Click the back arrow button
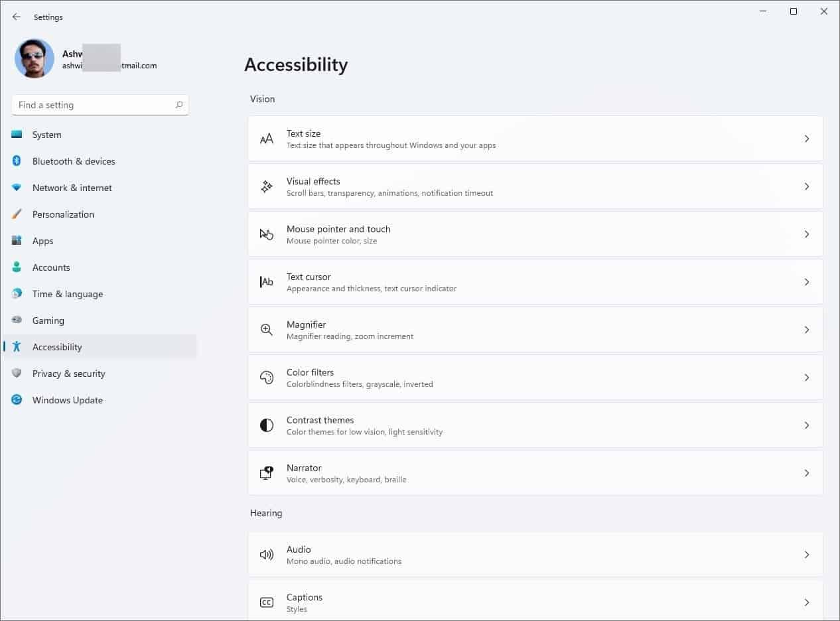Viewport: 840px width, 621px height. click(x=16, y=17)
